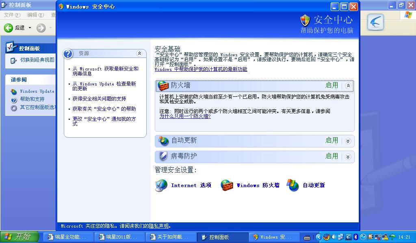Collapse the Firewall section with its chevron

click(x=348, y=86)
